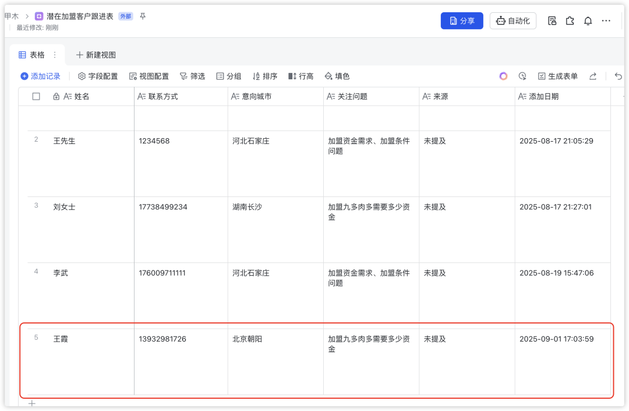
Task: Open the template document icon next to 自动化
Action: click(552, 21)
